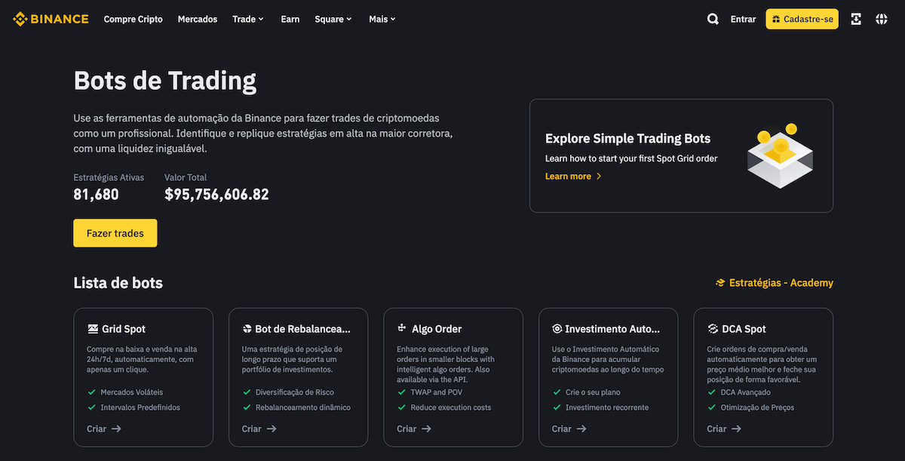905x461 pixels.
Task: Open the Learn more link
Action: coord(568,176)
